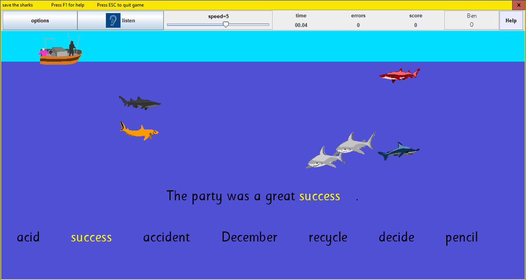This screenshot has width=526, height=280.
Task: Close the game window with red X
Action: [x=519, y=5]
